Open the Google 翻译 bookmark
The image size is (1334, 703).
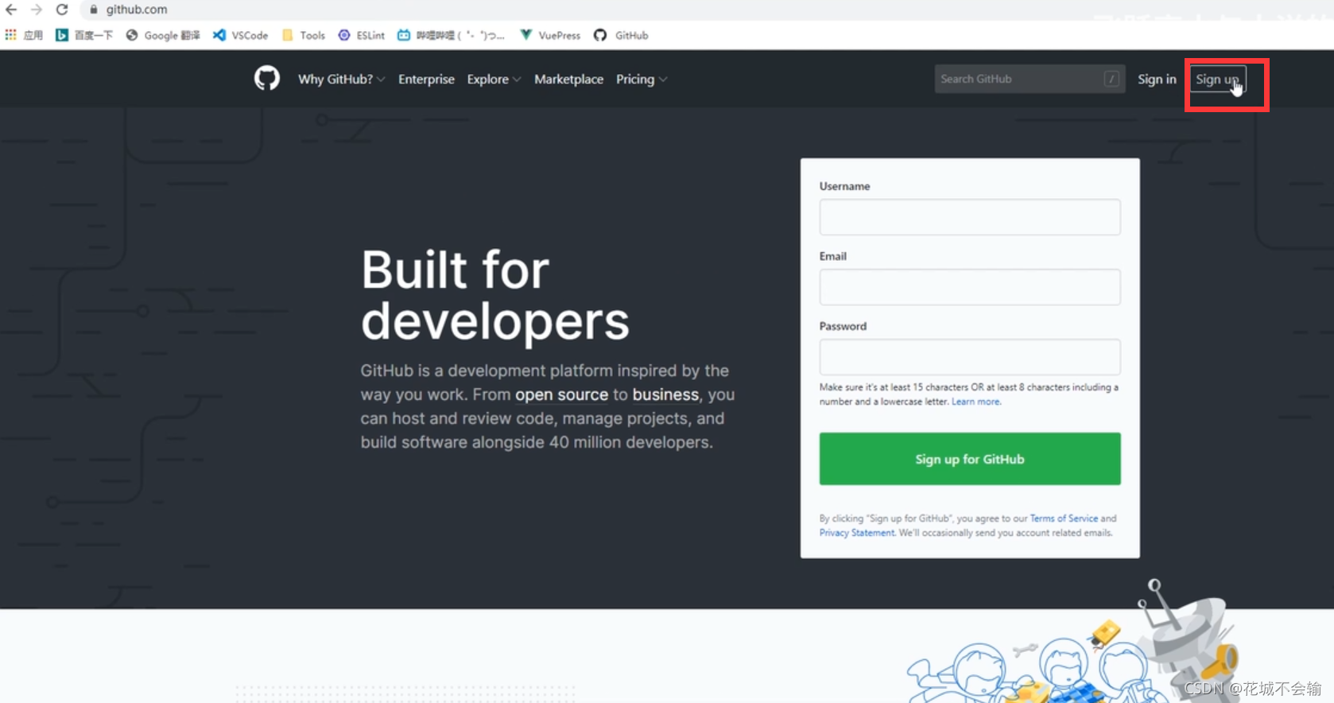163,35
